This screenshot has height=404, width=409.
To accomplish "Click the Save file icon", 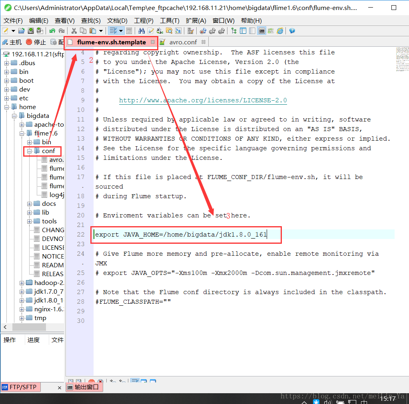I will tap(31, 31).
